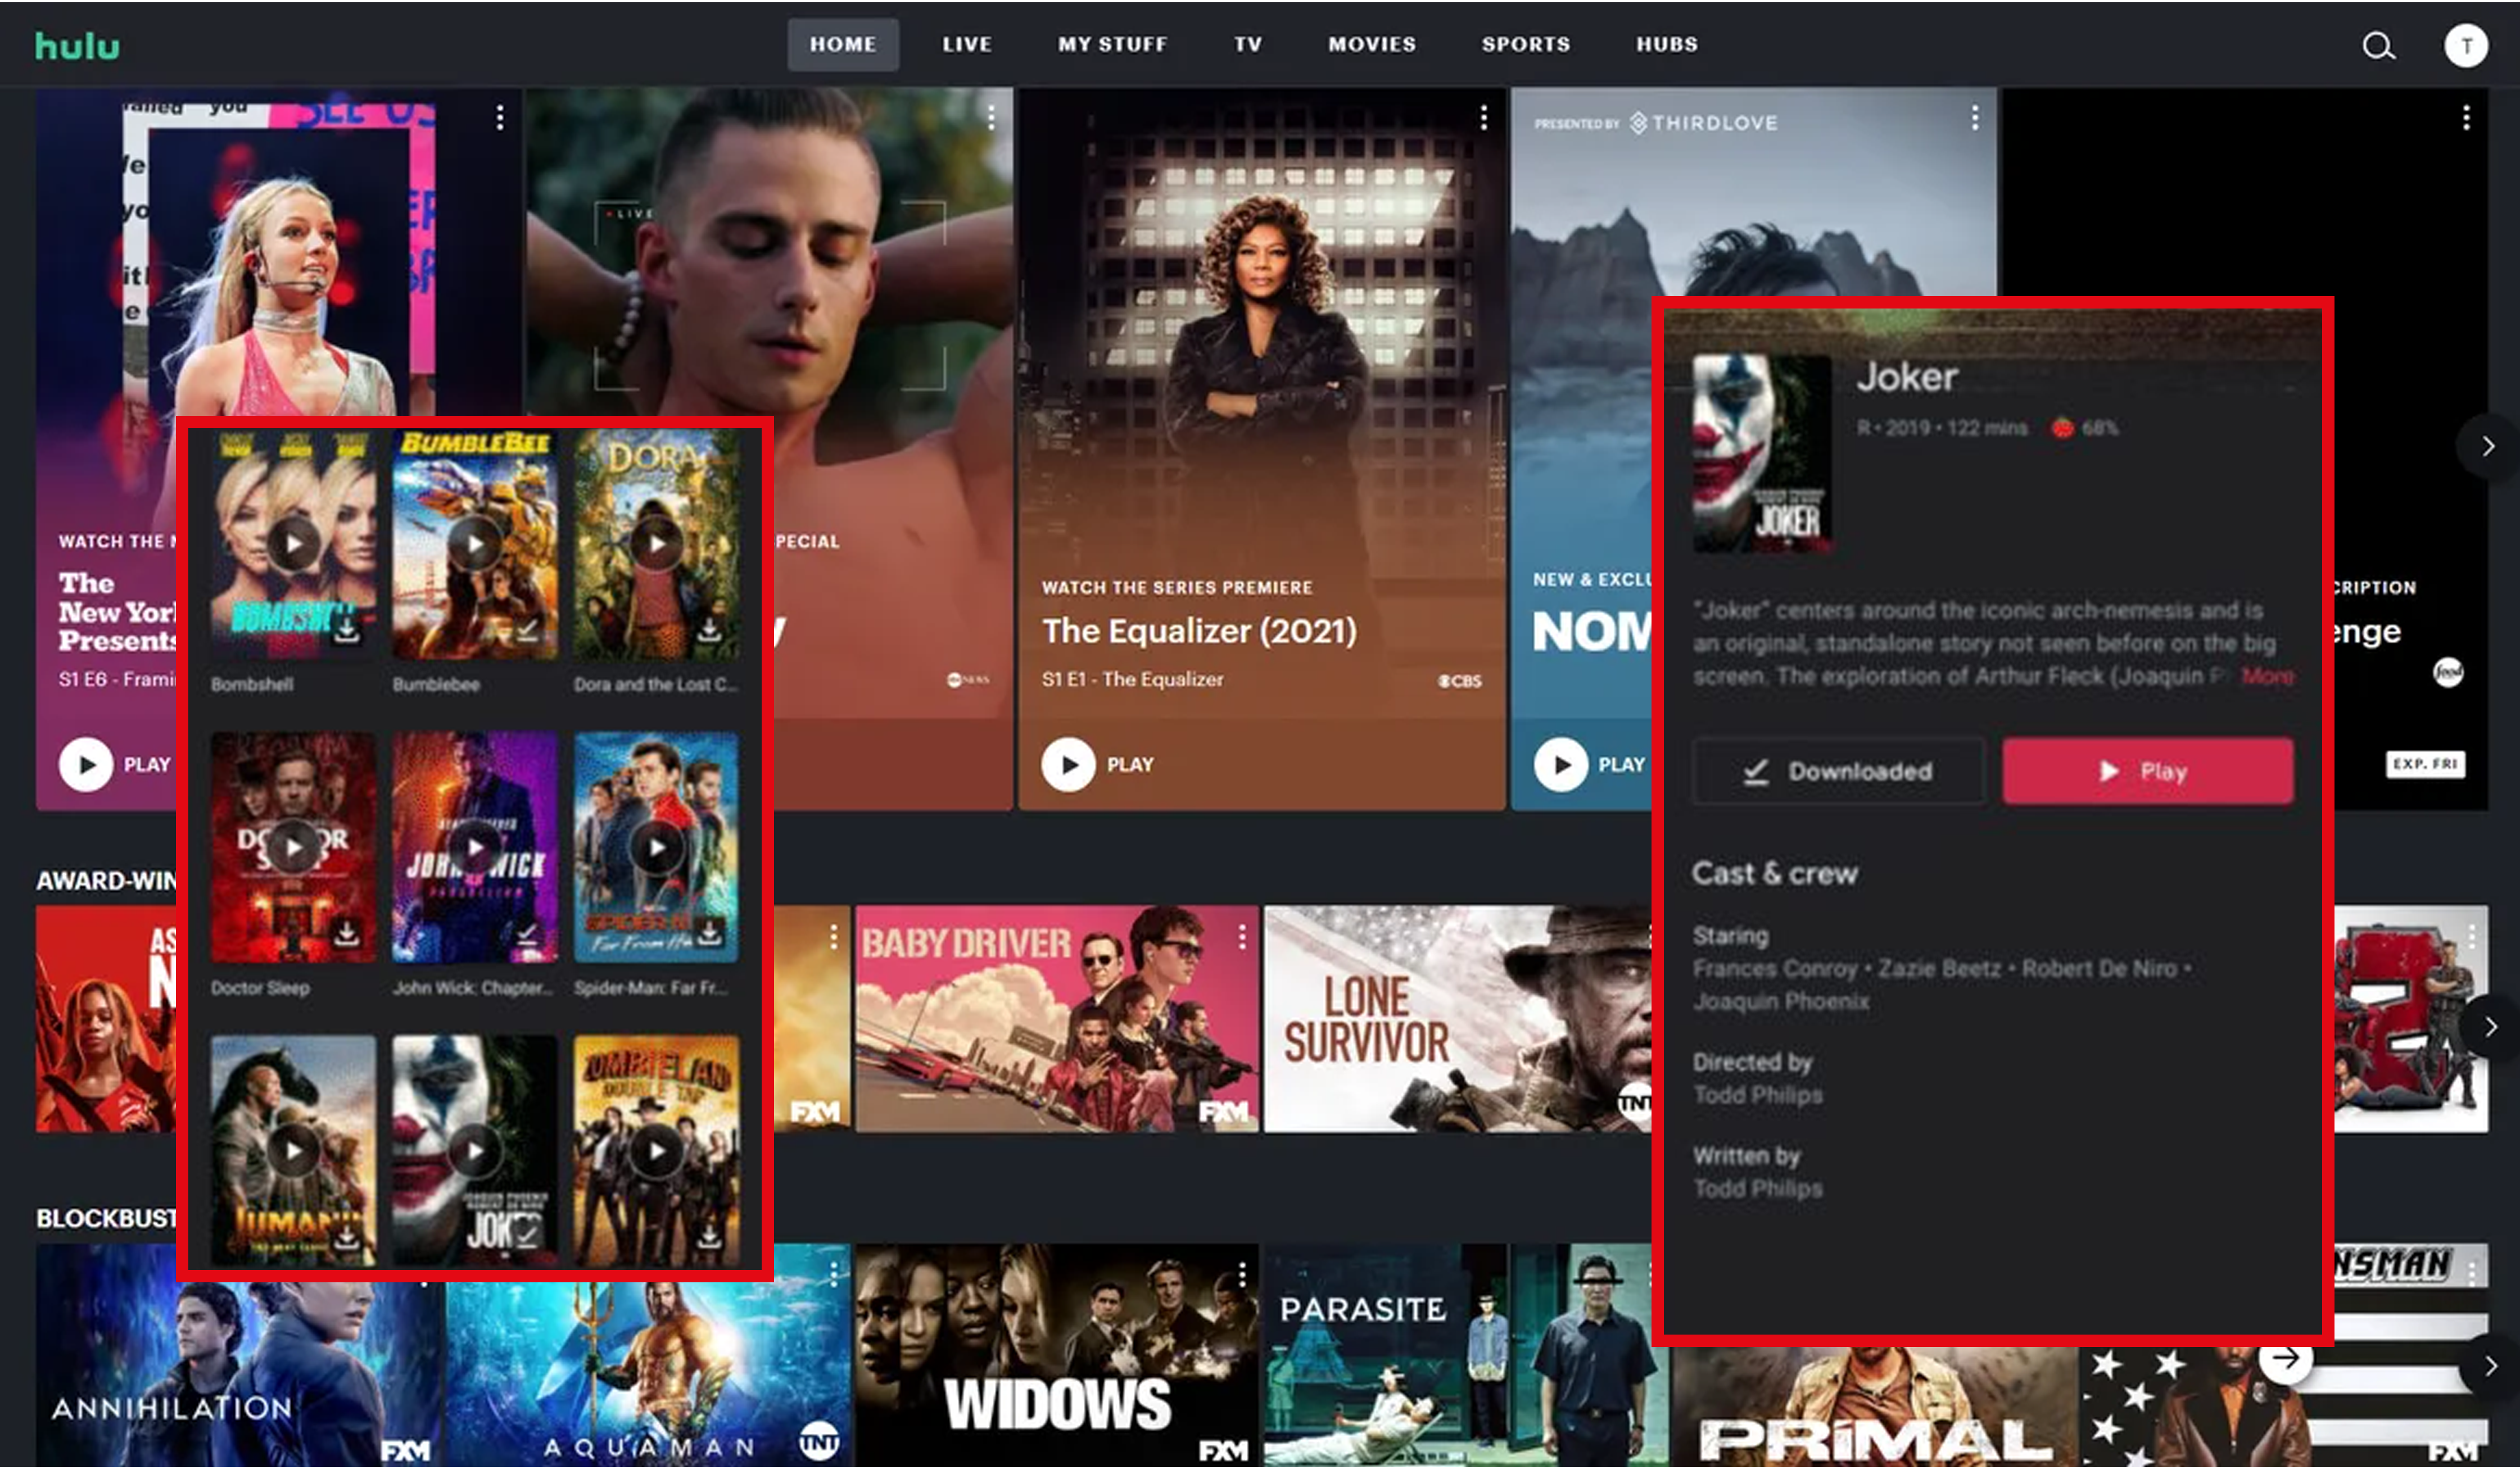
Task: Play the Jumanji poster
Action: (293, 1150)
